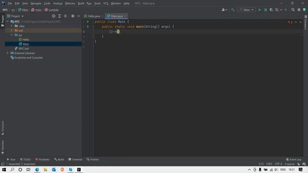Open the Profiler tool window
This screenshot has width=308, height=173.
pyautogui.click(x=92, y=160)
